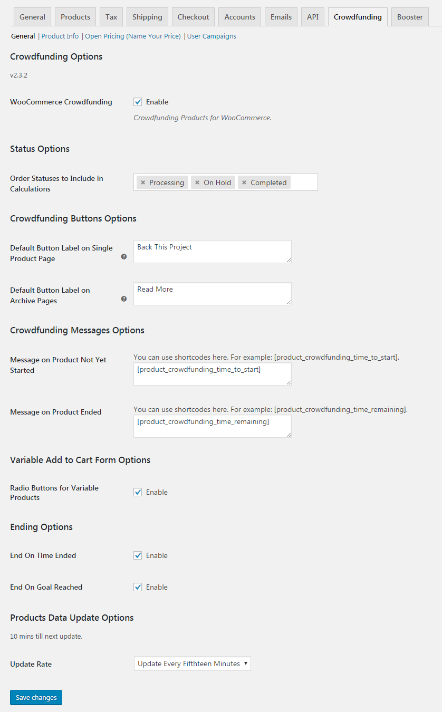Click the Completed tag text
Screen dimensions: 442x712
[x=268, y=182]
